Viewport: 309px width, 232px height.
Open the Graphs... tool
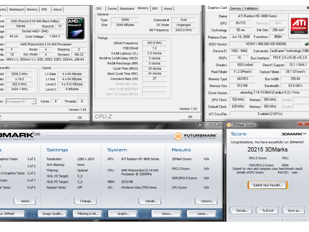(x=123, y=214)
